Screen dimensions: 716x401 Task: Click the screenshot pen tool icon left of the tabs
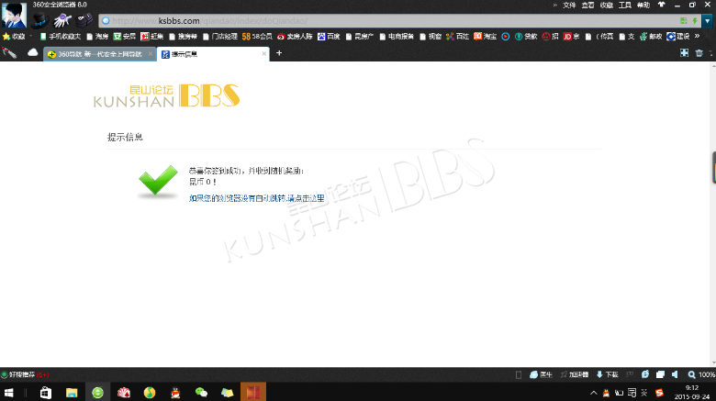click(x=9, y=53)
